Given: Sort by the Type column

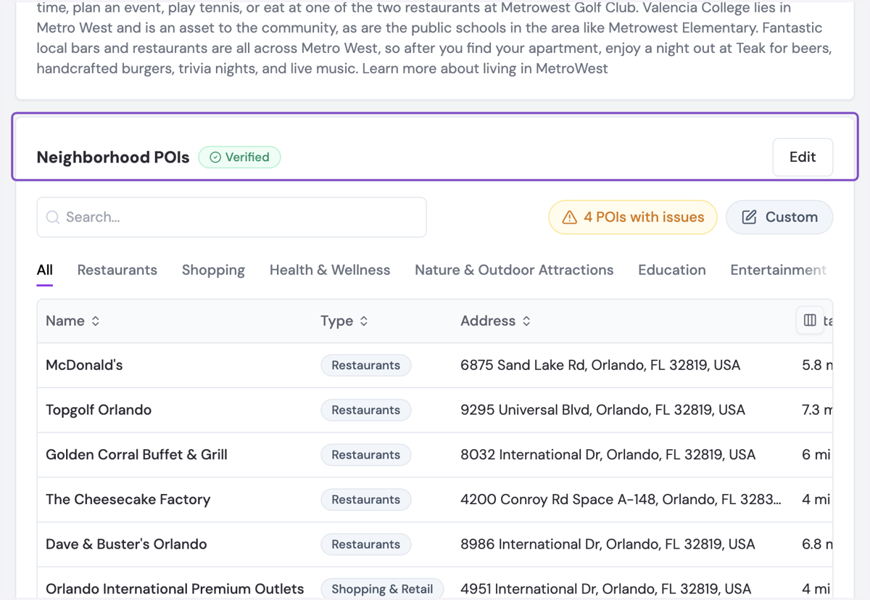Looking at the screenshot, I should click(344, 321).
